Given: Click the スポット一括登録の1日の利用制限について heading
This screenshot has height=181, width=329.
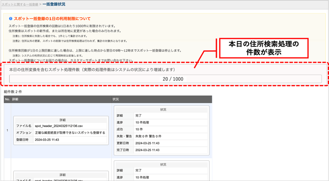Looking at the screenshot, I should pyautogui.click(x=52, y=19).
